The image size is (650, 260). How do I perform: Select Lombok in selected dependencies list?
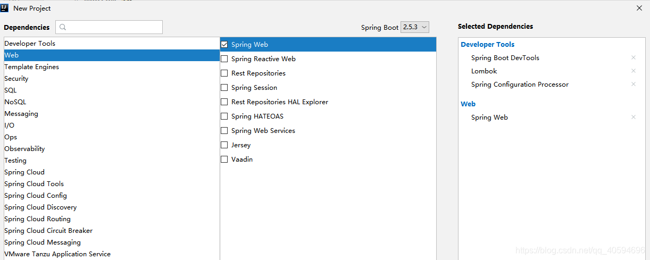click(x=484, y=71)
